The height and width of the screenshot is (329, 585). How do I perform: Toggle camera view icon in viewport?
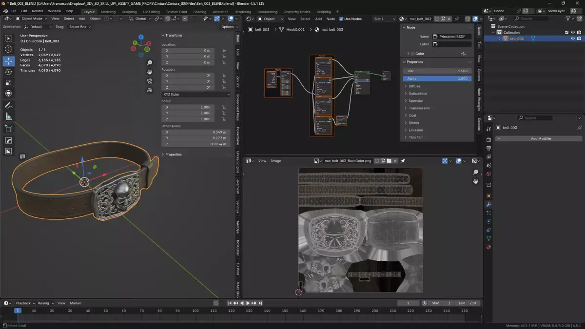pyautogui.click(x=150, y=81)
